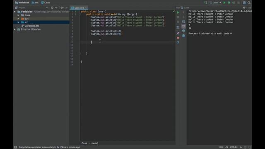
Task: Collapse the main method fold marker
Action: pyautogui.click(x=80, y=14)
